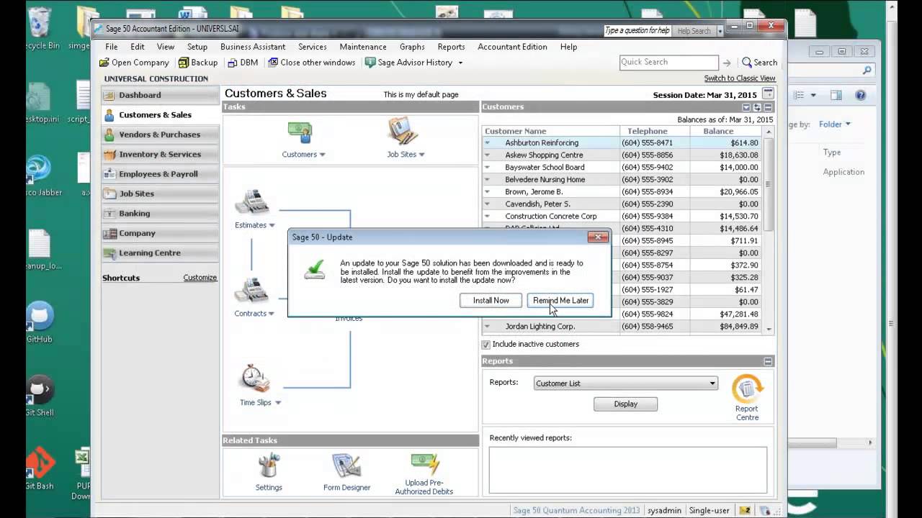The height and width of the screenshot is (518, 922).
Task: Open the Form Designer icon
Action: click(346, 465)
